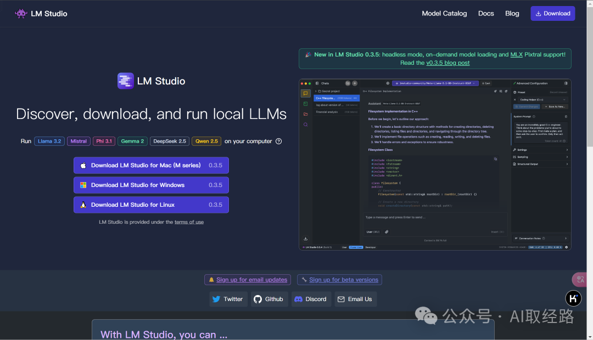
Task: Click the LM Studio robot logo in header
Action: (21, 14)
